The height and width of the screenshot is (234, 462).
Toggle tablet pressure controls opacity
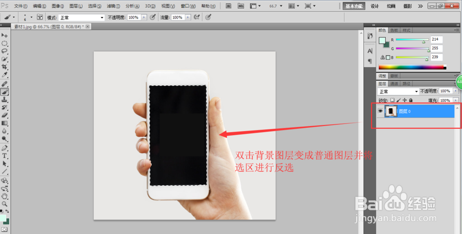coord(152,18)
